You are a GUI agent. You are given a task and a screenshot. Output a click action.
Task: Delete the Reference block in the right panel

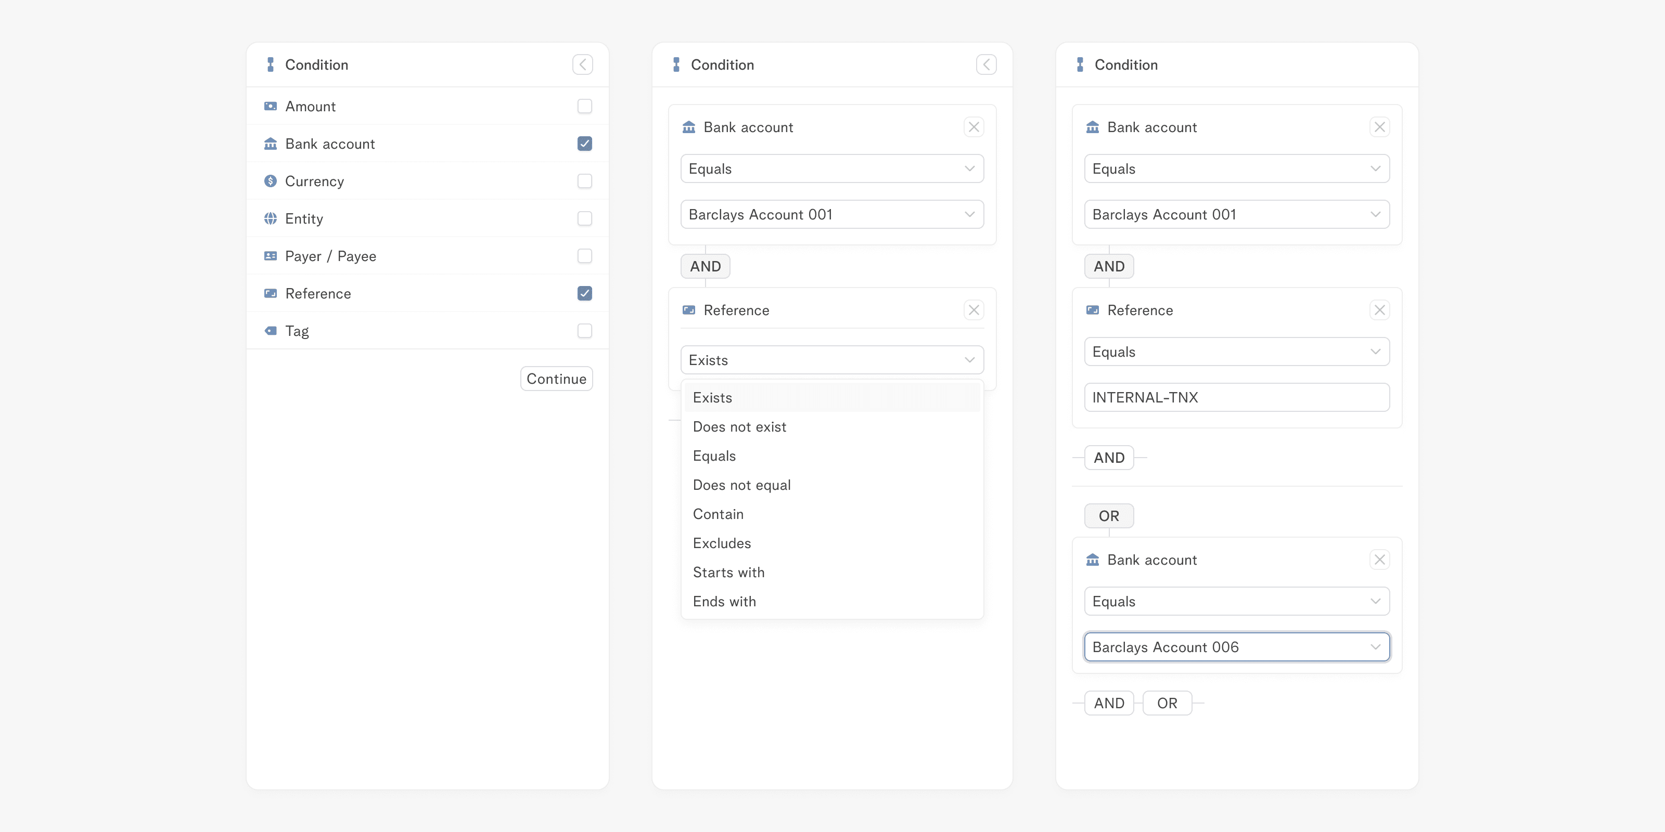1379,310
